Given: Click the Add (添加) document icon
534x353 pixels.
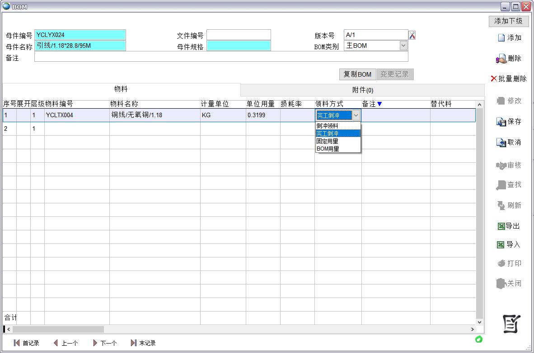Looking at the screenshot, I should coord(501,38).
